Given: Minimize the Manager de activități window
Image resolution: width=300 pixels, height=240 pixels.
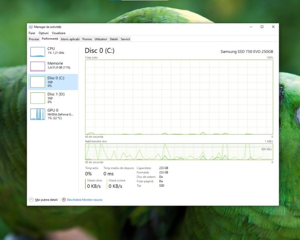Looking at the screenshot, I should (x=251, y=27).
